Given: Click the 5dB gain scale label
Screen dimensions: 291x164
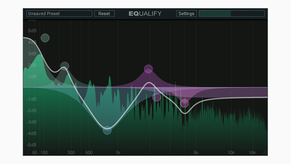Looking at the screenshot, I should click(x=32, y=31).
